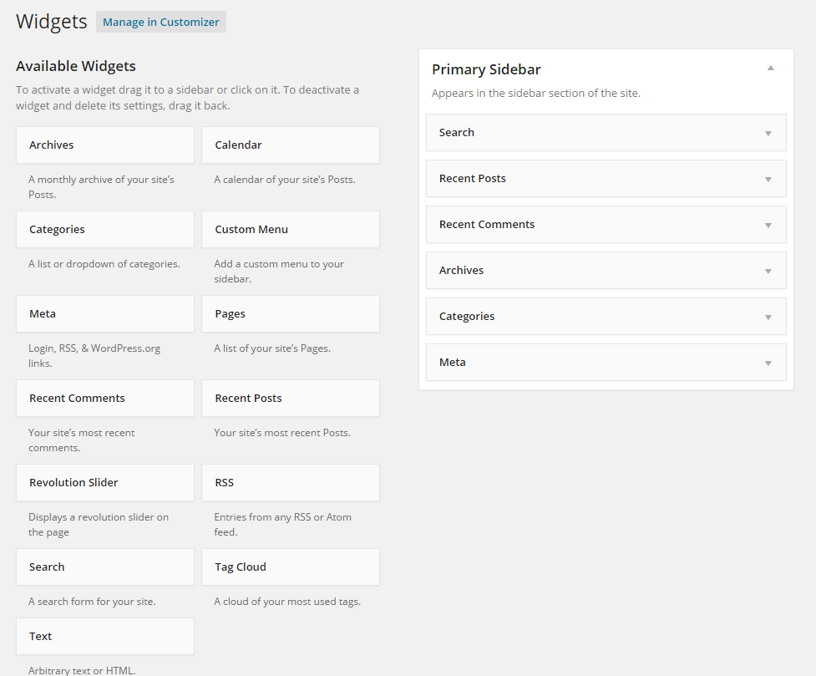Open the Archives sidebar widget arrow
This screenshot has width=816, height=676.
(x=768, y=271)
